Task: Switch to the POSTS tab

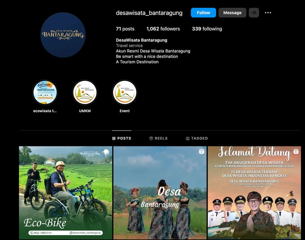Action: (122, 138)
